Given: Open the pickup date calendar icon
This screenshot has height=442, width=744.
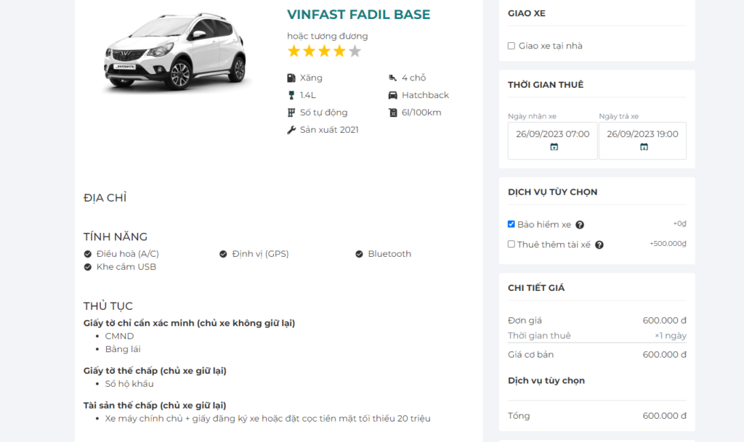Looking at the screenshot, I should (554, 147).
